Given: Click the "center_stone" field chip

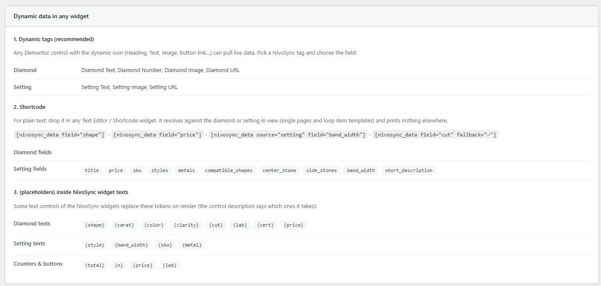Looking at the screenshot, I should (x=279, y=170).
